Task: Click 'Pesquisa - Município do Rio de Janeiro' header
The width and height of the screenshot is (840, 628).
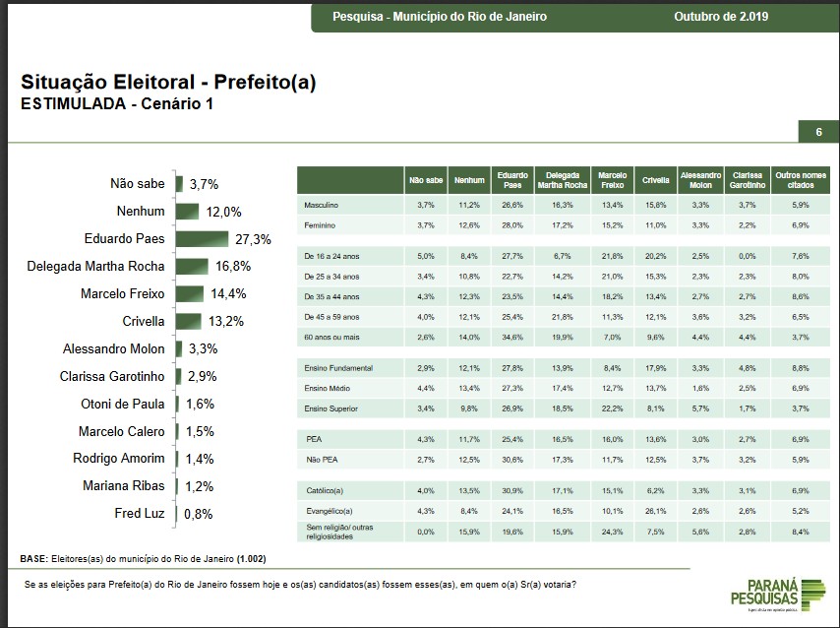Action: (x=440, y=18)
